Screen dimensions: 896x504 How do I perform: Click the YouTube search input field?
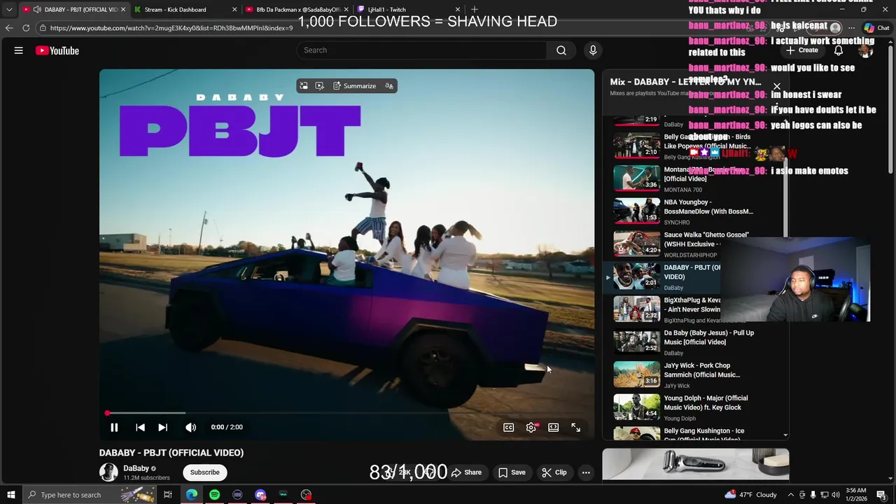(422, 50)
